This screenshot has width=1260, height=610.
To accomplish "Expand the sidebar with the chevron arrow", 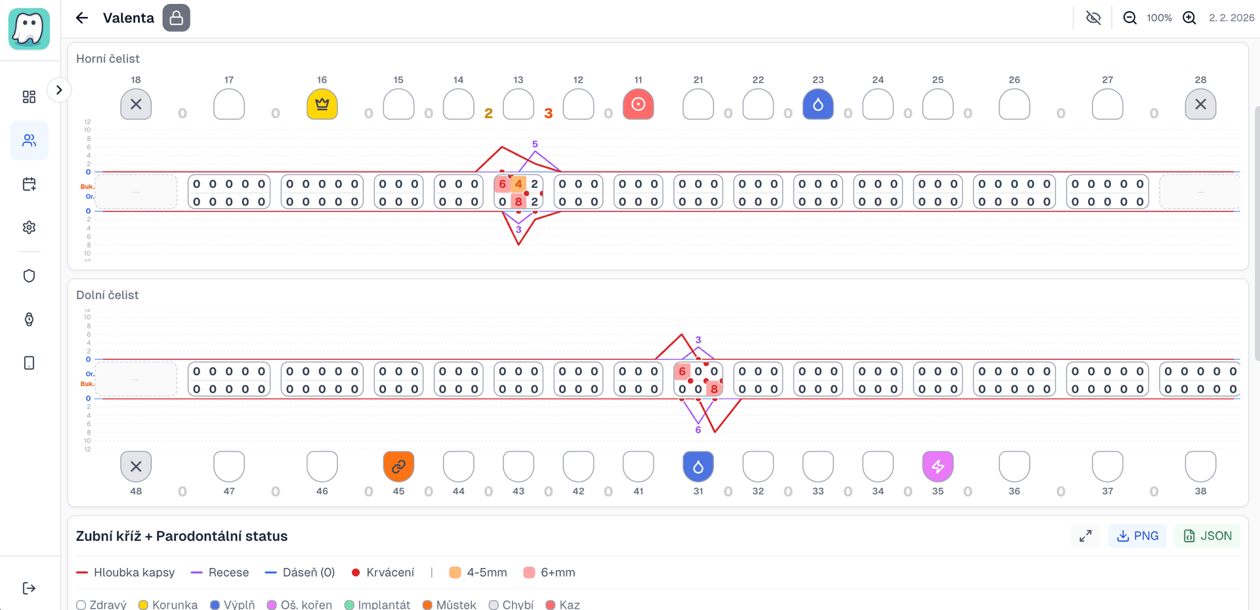I will (59, 90).
